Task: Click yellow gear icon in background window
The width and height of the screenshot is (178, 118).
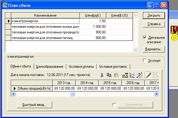Action: [x=174, y=38]
